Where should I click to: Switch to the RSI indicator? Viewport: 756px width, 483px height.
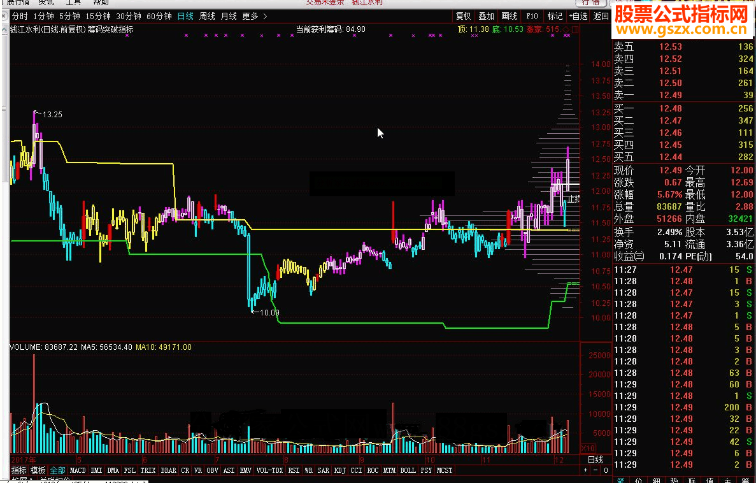click(294, 470)
